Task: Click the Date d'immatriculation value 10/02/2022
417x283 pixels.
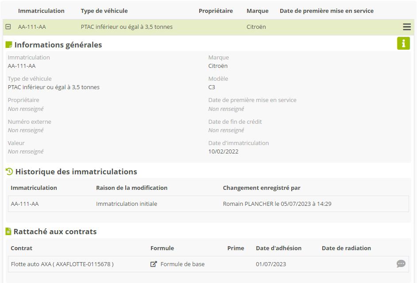Action: [x=223, y=151]
